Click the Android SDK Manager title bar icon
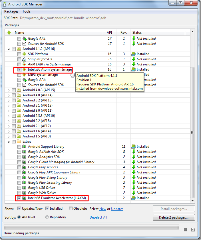Viewport: 201px width, 240px height. tap(5, 4)
